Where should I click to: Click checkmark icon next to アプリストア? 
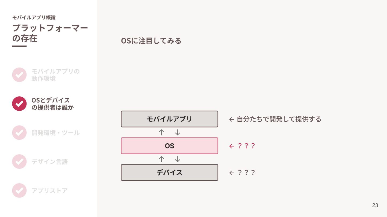pyautogui.click(x=19, y=190)
